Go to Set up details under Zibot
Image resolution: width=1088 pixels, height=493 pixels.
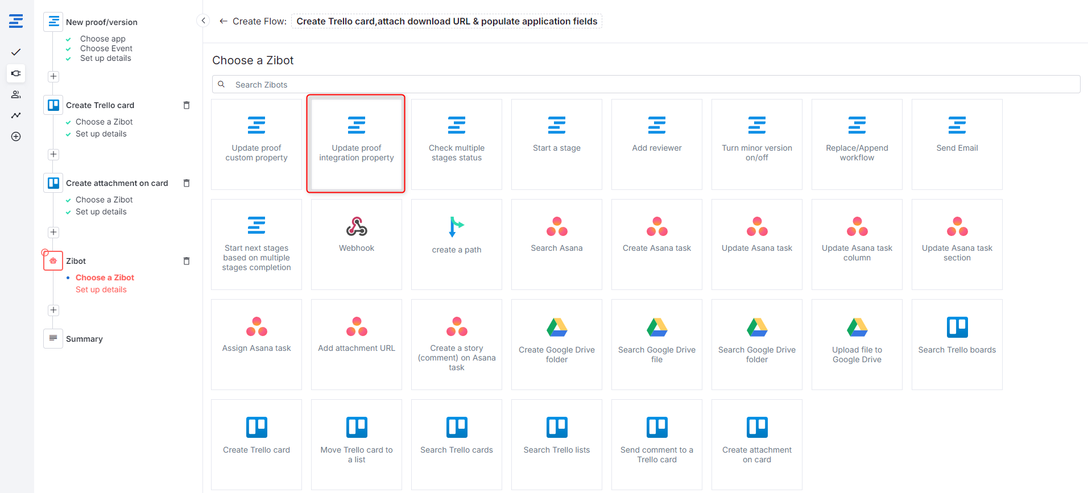tap(101, 289)
